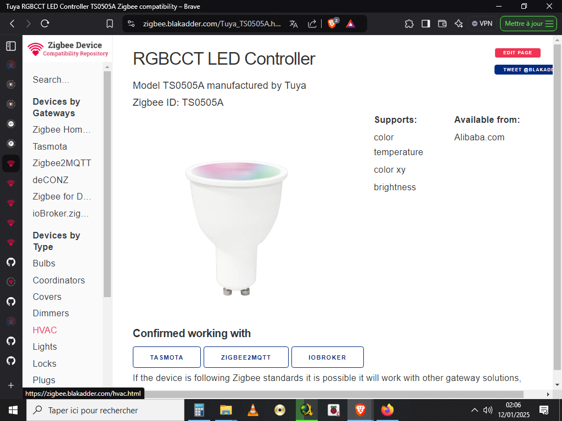Open the Zigbee2MQTT gateway sidebar link
This screenshot has width=562, height=421.
click(62, 163)
